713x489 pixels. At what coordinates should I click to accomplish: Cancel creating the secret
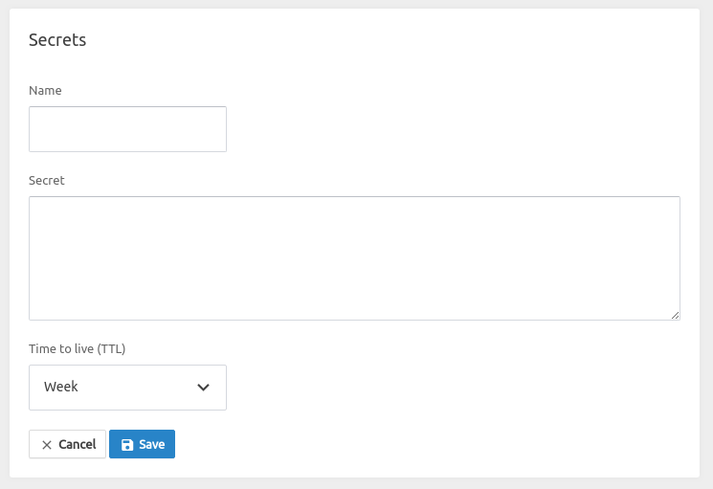click(67, 444)
